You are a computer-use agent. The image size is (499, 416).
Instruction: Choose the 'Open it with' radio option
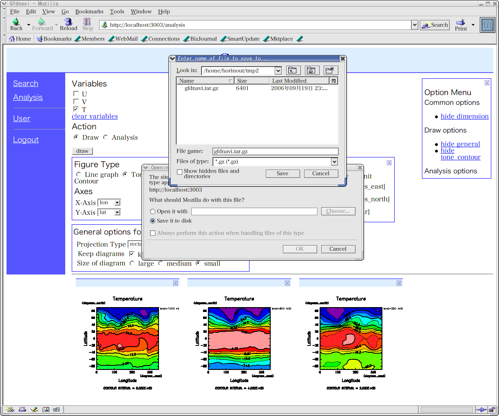153,212
